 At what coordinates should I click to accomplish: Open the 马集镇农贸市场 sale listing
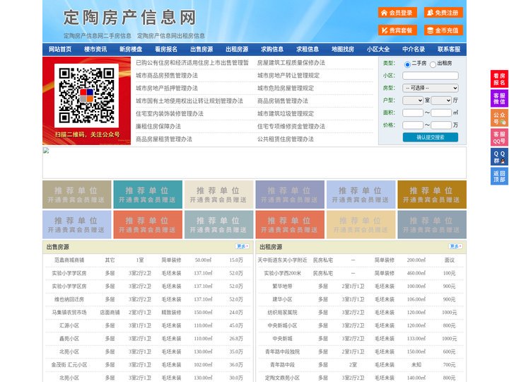(x=69, y=313)
